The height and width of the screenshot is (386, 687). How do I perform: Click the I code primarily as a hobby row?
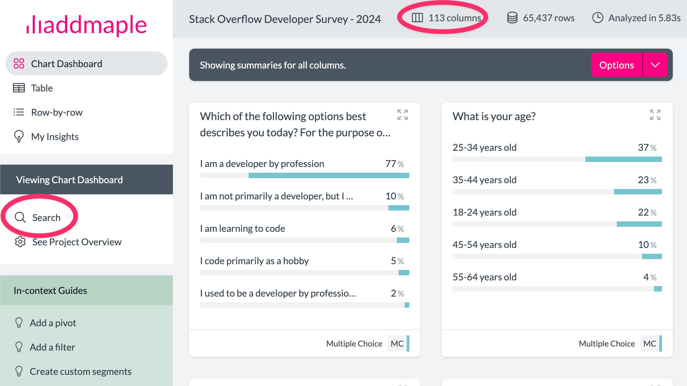pos(305,266)
